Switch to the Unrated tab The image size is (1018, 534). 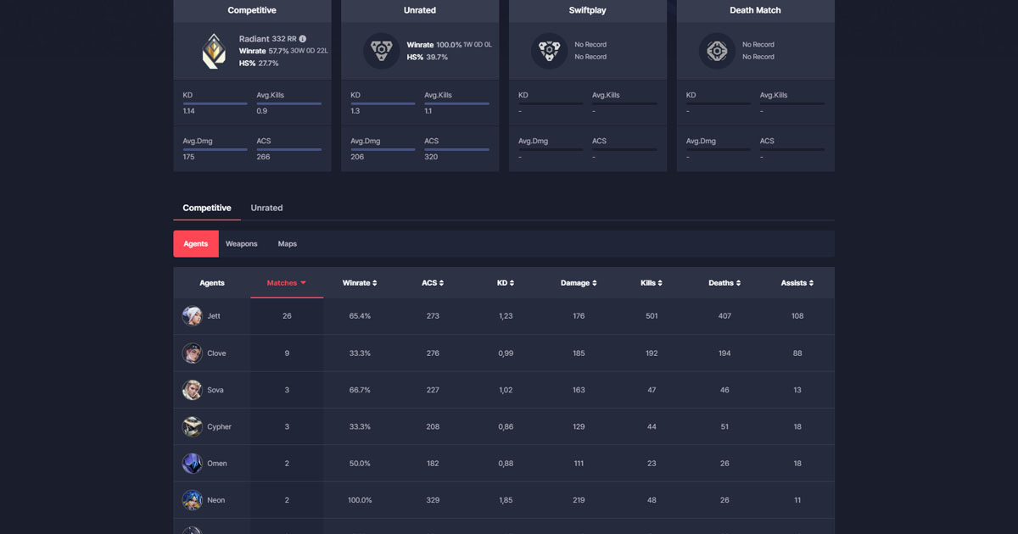[266, 208]
